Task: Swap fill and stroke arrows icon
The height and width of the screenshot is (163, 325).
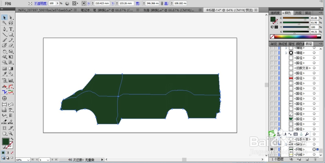Action: pos(12,139)
